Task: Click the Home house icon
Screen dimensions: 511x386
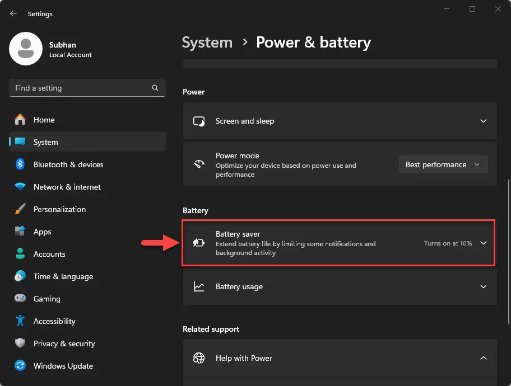Action: 20,120
